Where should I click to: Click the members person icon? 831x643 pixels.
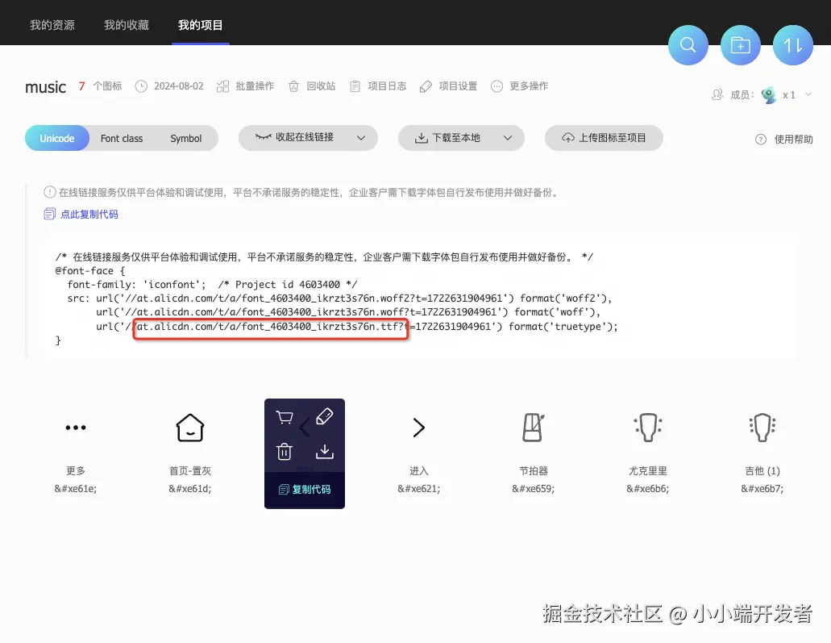coord(717,95)
